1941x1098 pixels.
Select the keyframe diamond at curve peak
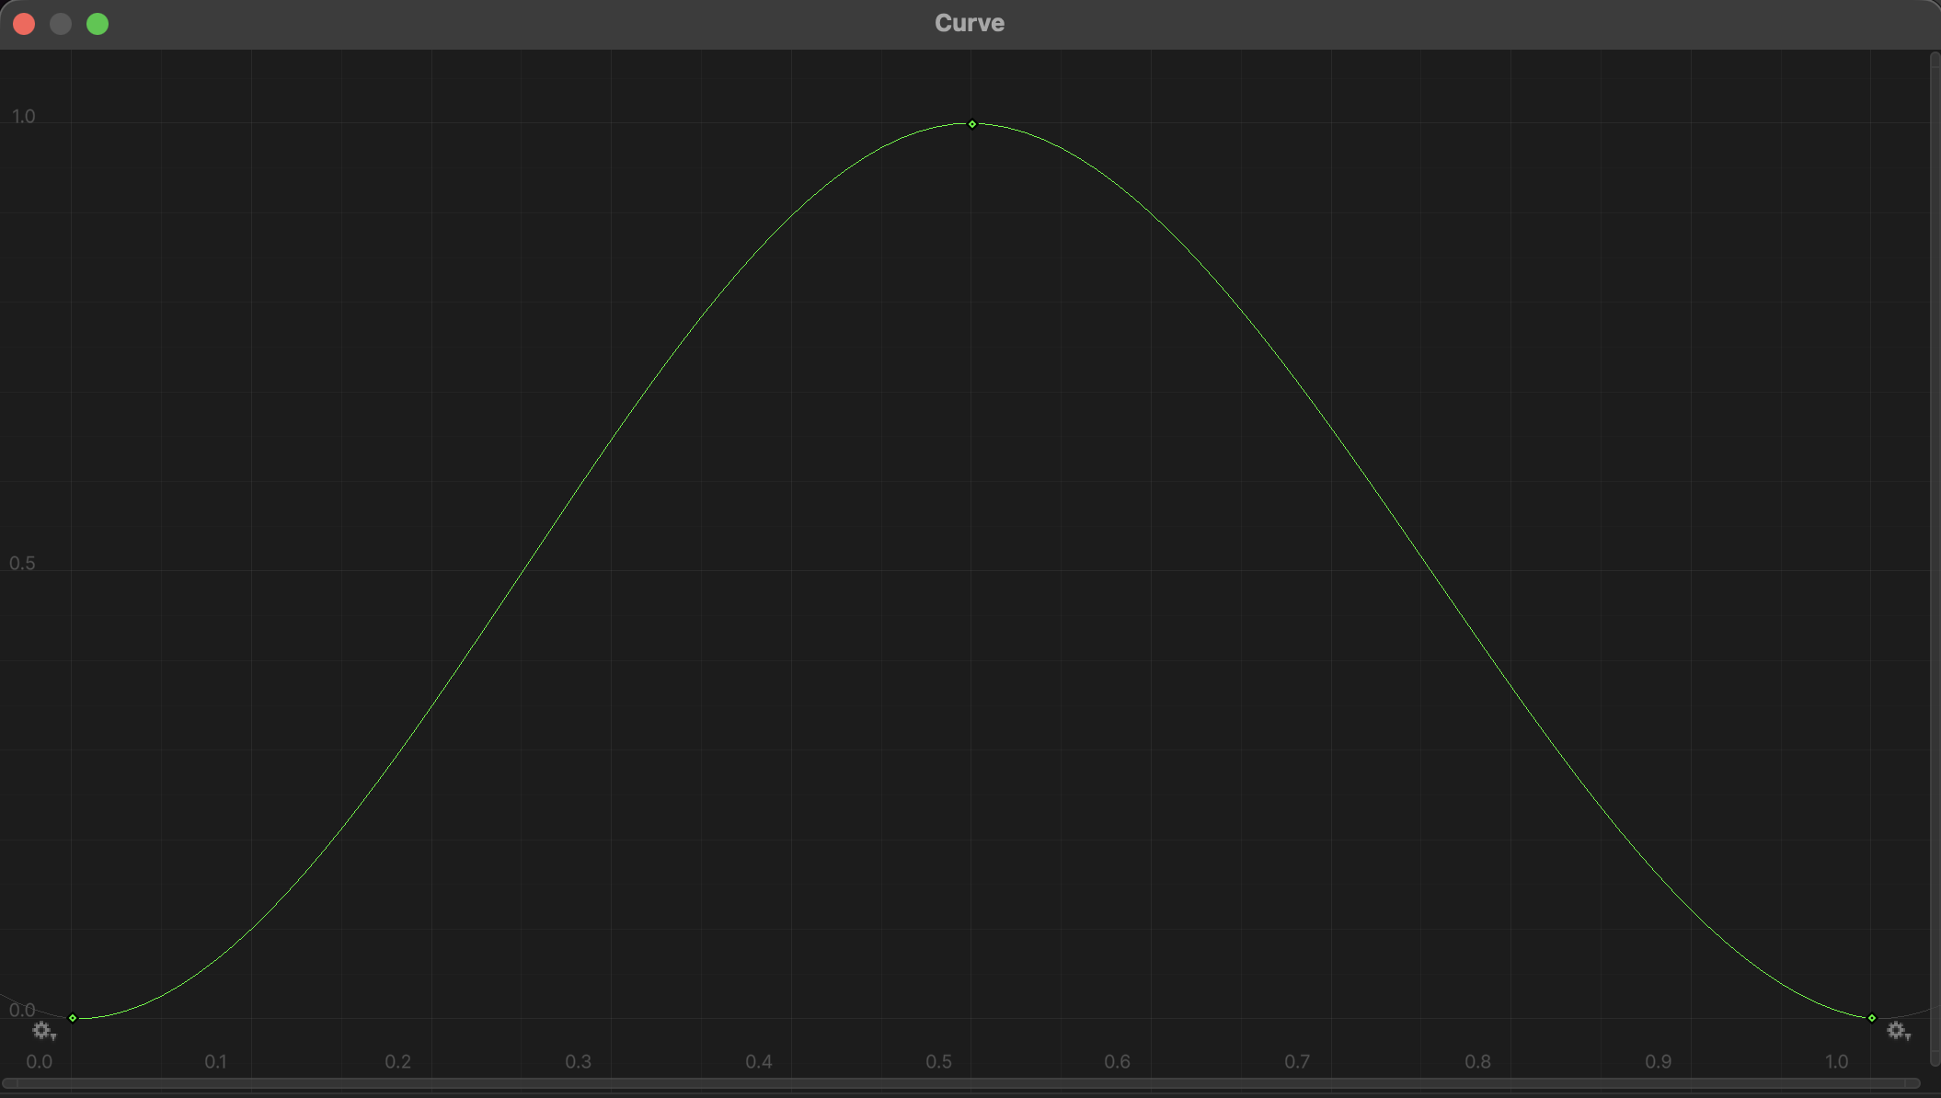972,124
